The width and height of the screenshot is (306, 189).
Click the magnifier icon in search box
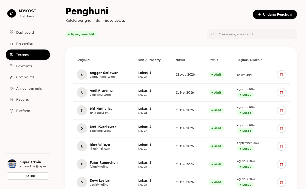[x=213, y=34]
